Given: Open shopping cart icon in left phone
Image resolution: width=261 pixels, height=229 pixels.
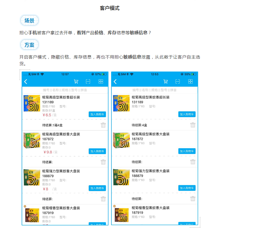Looking at the screenshot, I should (76, 81).
